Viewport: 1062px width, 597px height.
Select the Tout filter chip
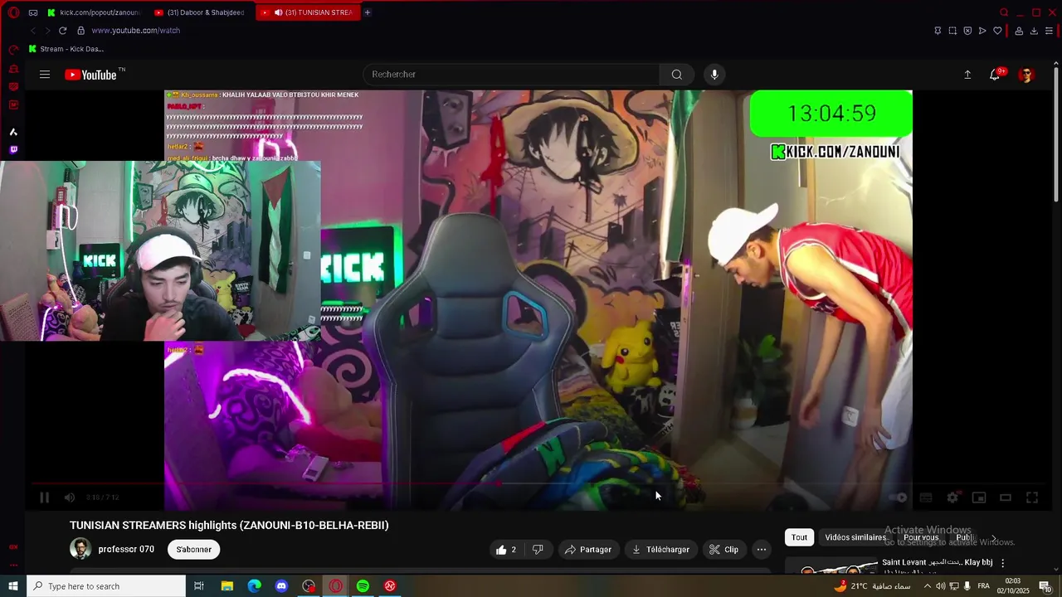pyautogui.click(x=799, y=537)
